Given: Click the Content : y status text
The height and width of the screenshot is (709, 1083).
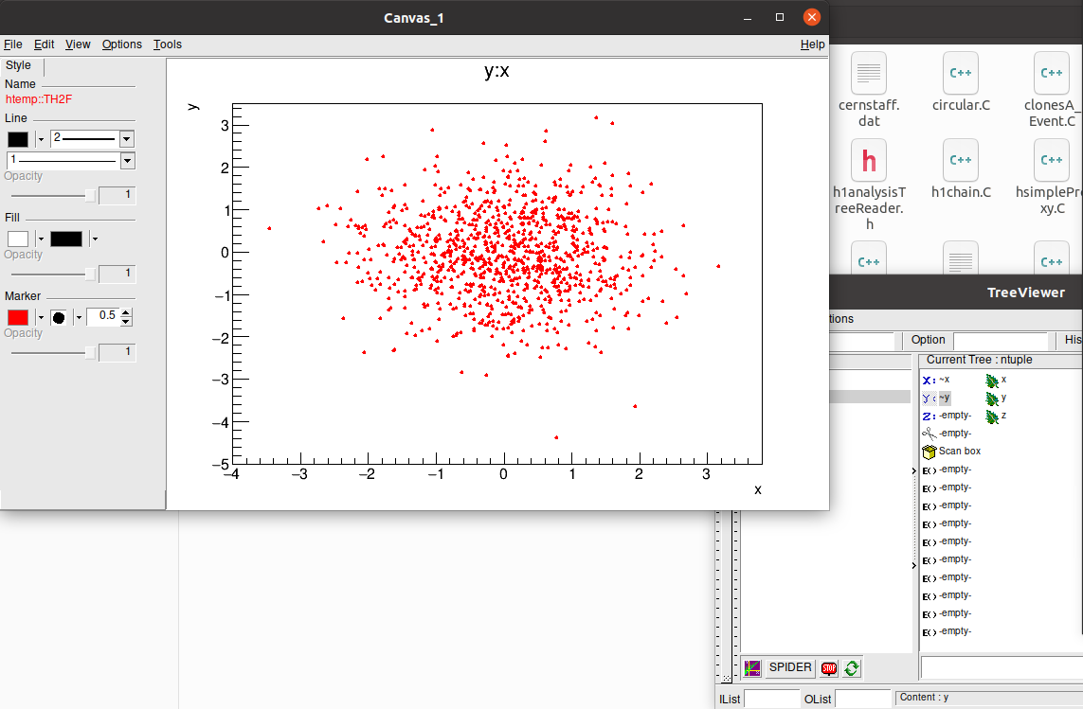Looking at the screenshot, I should click(x=924, y=698).
